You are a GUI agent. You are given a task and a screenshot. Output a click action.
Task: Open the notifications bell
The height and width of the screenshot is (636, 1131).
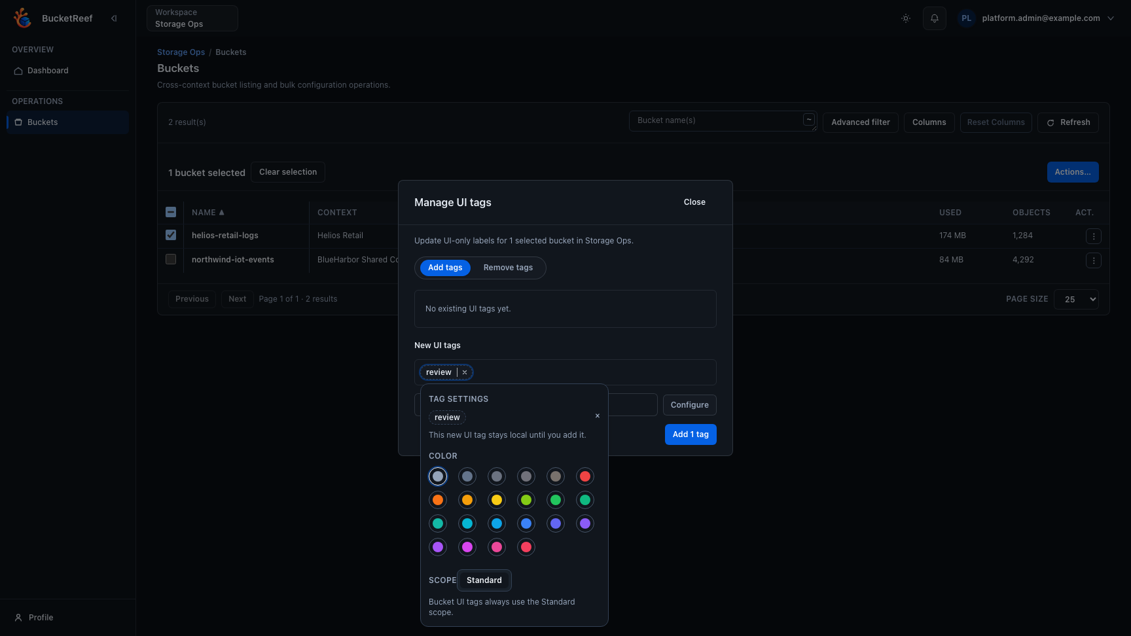tap(935, 18)
